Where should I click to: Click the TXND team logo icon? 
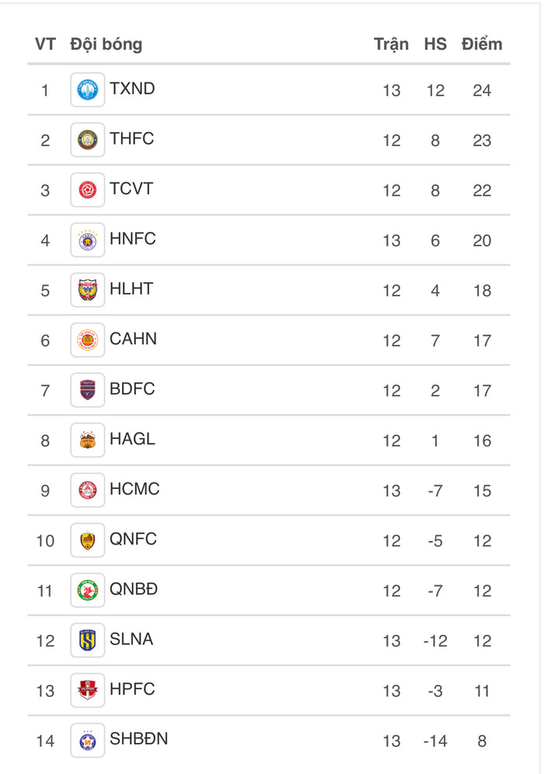87,90
